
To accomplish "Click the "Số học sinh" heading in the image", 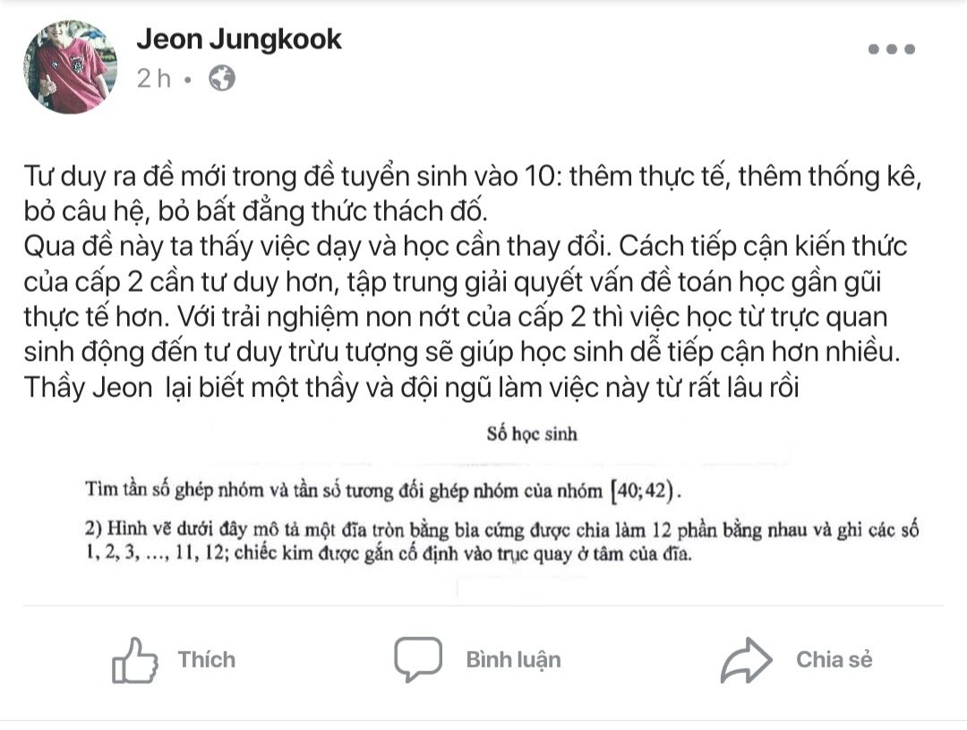I will (532, 436).
